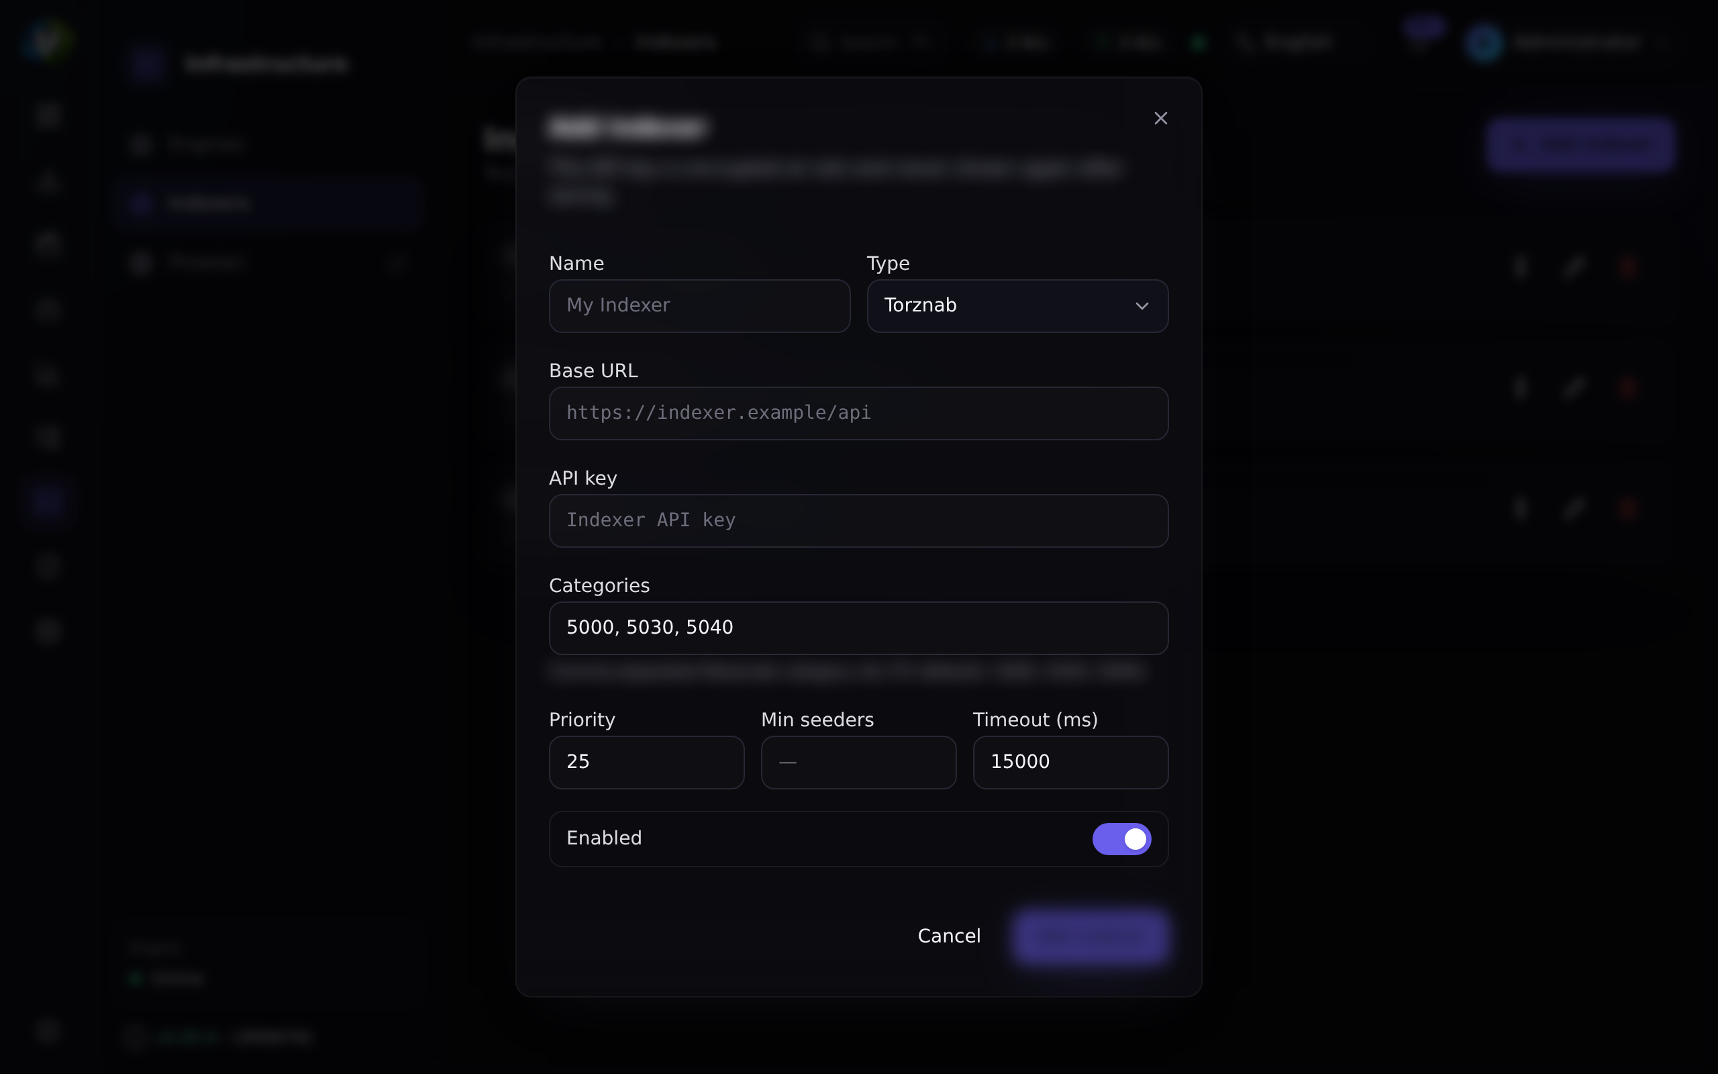Viewport: 1718px width, 1074px height.
Task: Click the Name input field
Action: point(699,305)
